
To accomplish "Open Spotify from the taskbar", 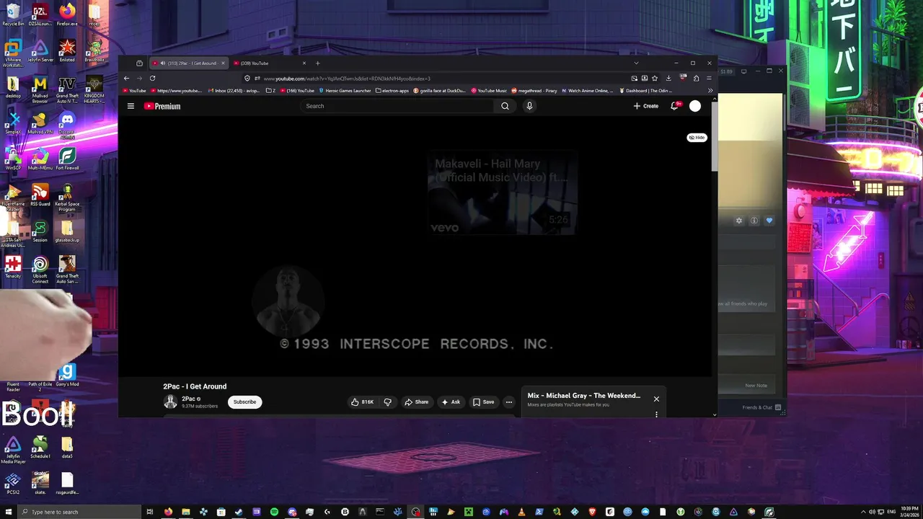I will 274,512.
